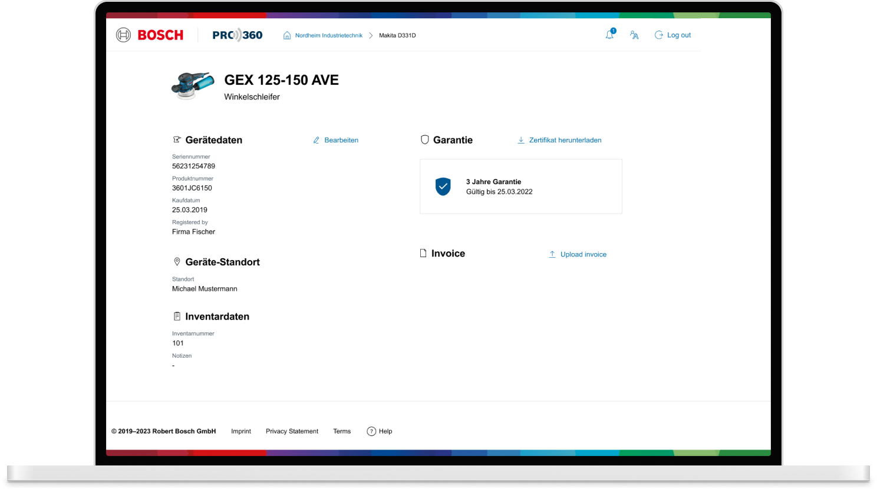This screenshot has height=489, width=877.
Task: Select the Makita D331D breadcrumb item
Action: pyautogui.click(x=397, y=35)
